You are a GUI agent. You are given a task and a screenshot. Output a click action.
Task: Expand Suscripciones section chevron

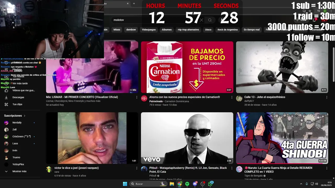click(x=25, y=116)
